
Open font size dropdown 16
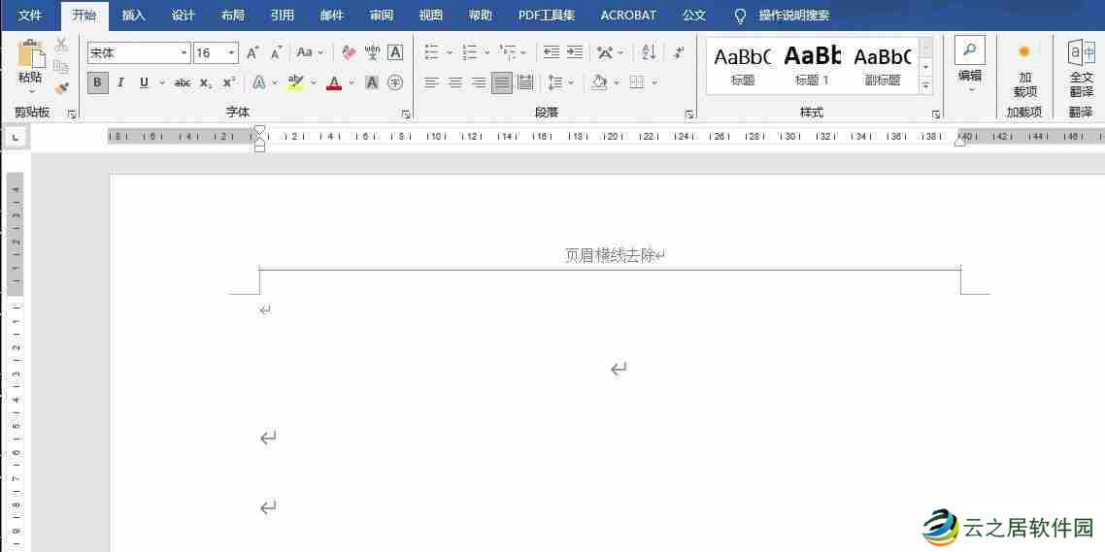(x=232, y=52)
